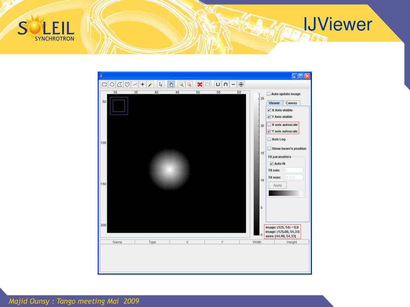Switch to the Viewer tab
Image resolution: width=410 pixels, height=307 pixels.
click(274, 103)
